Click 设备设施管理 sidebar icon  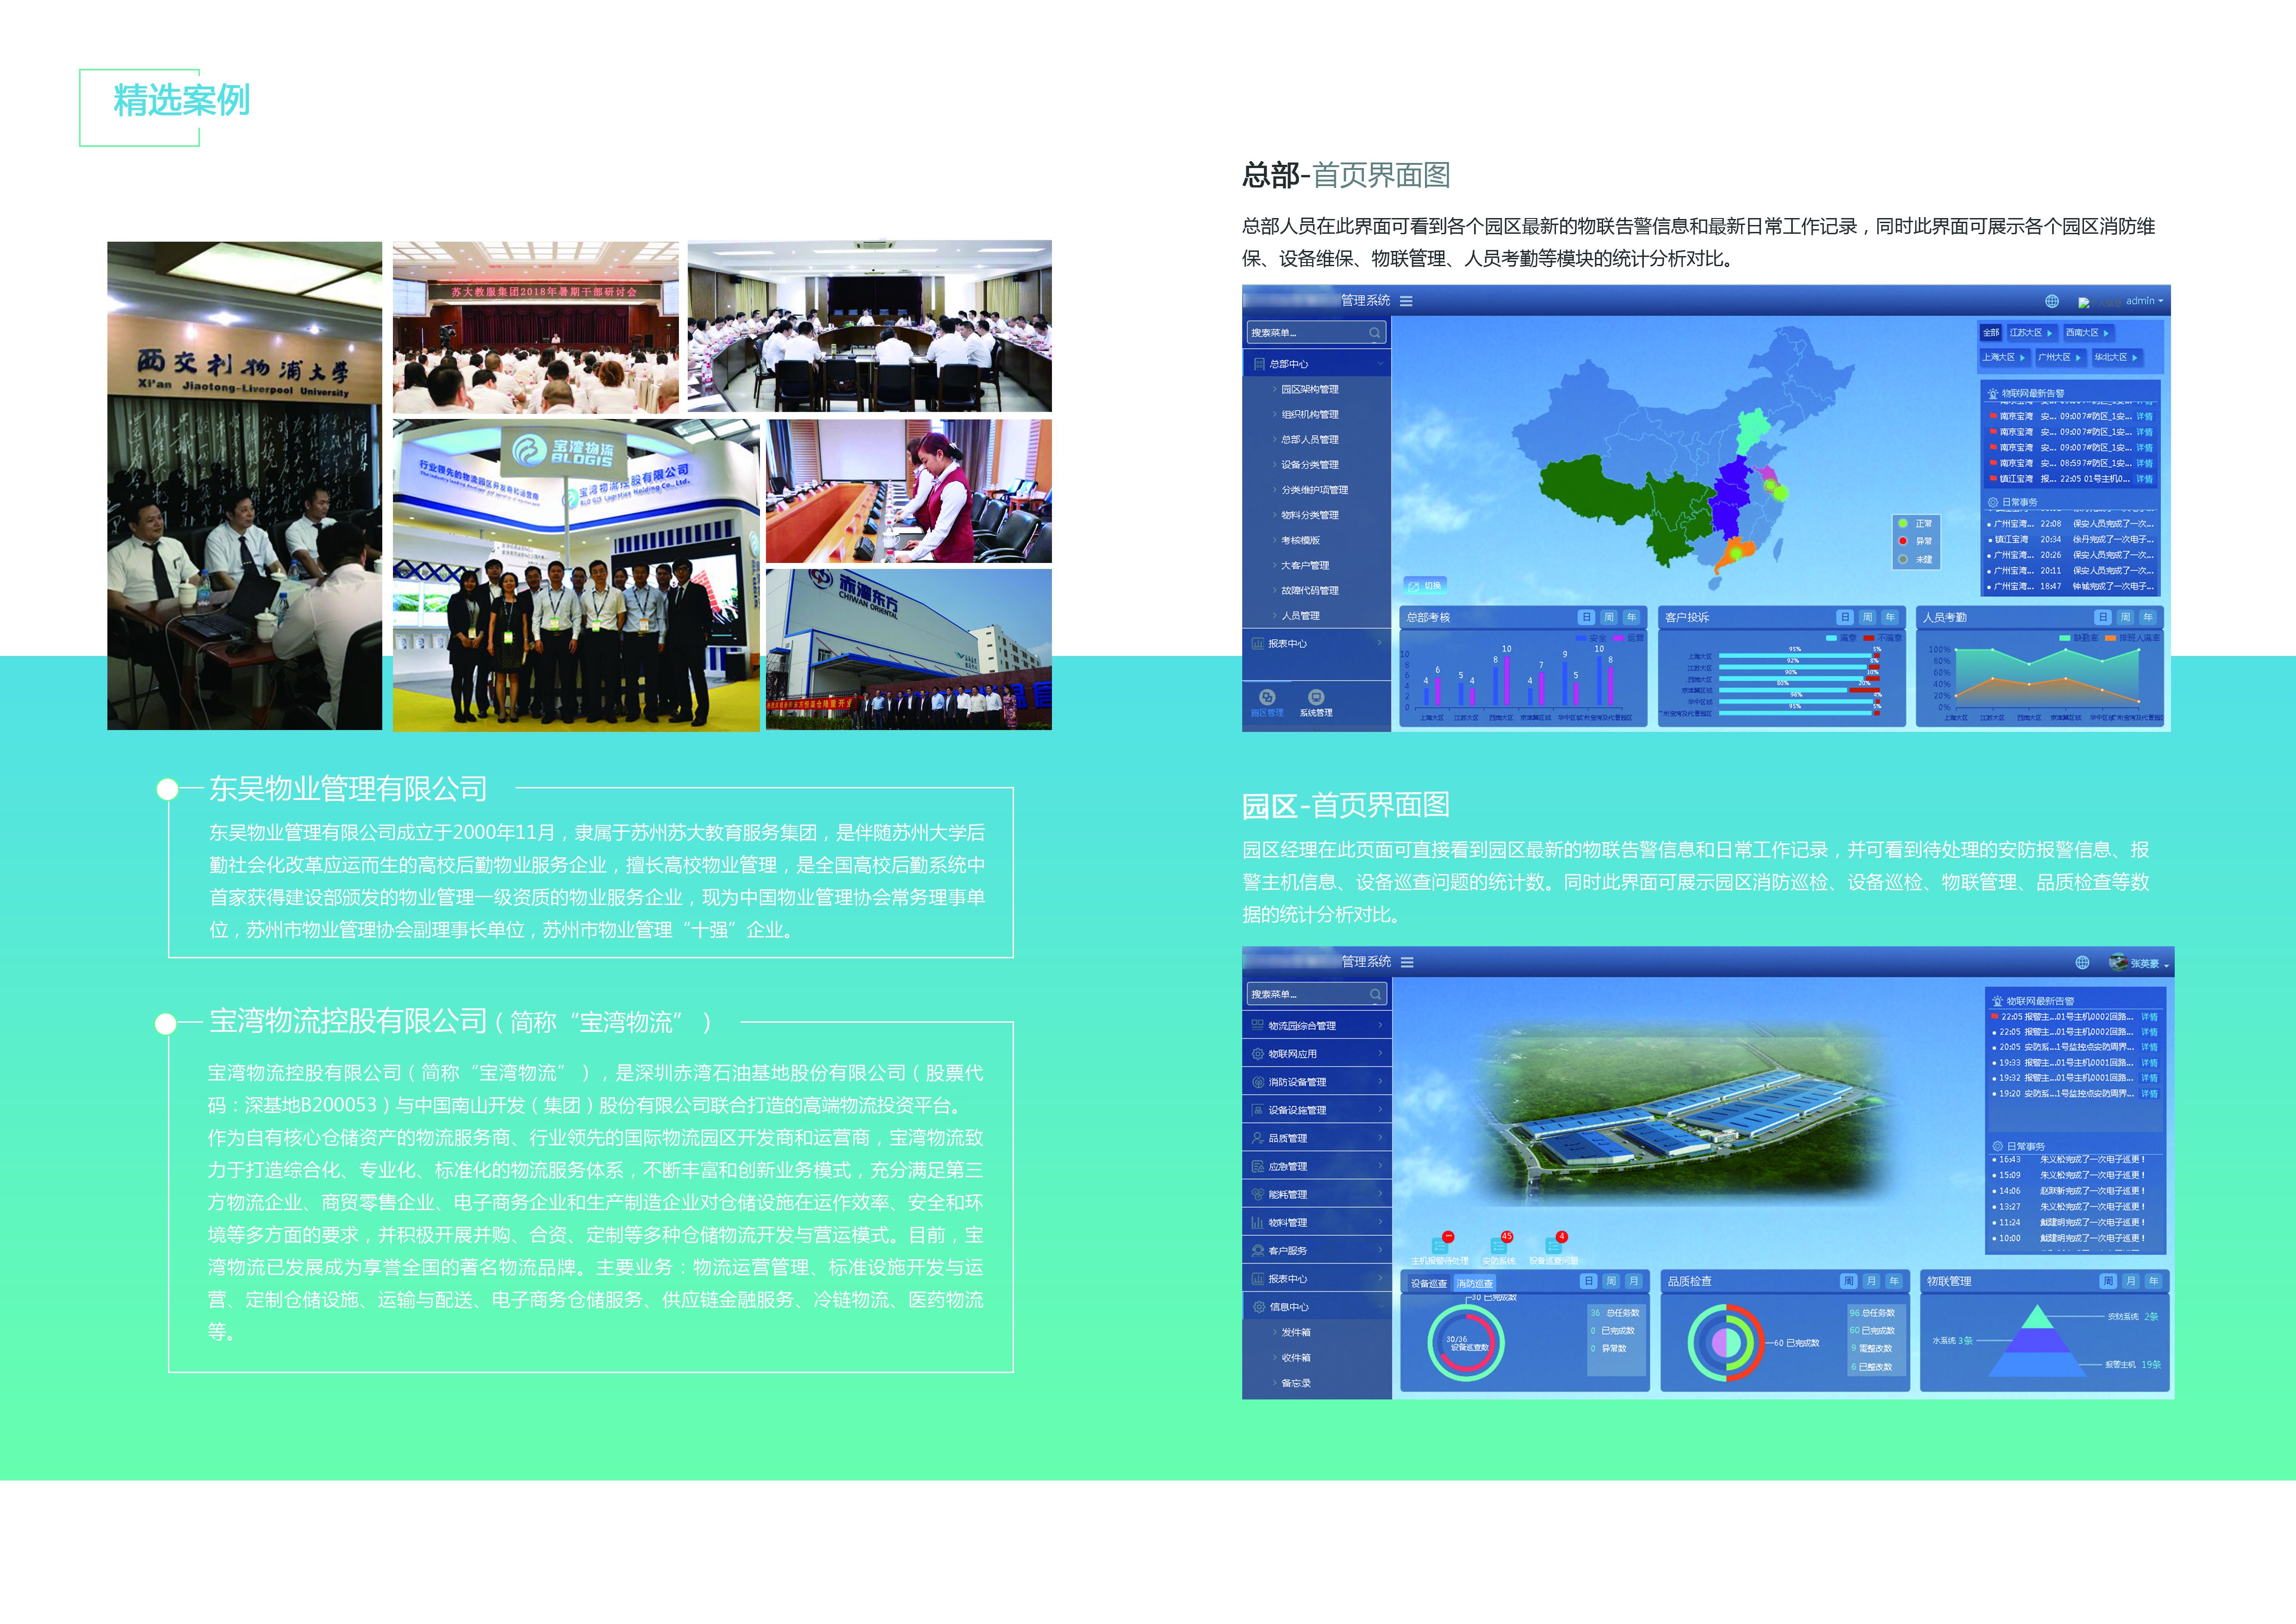coord(1258,1109)
